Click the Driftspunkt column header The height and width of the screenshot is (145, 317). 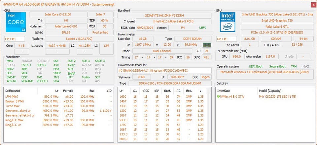pyautogui.click(x=13, y=91)
